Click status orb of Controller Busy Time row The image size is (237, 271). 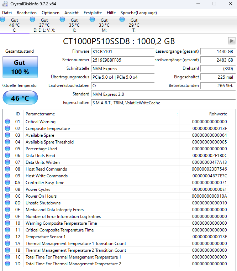coord(7,182)
